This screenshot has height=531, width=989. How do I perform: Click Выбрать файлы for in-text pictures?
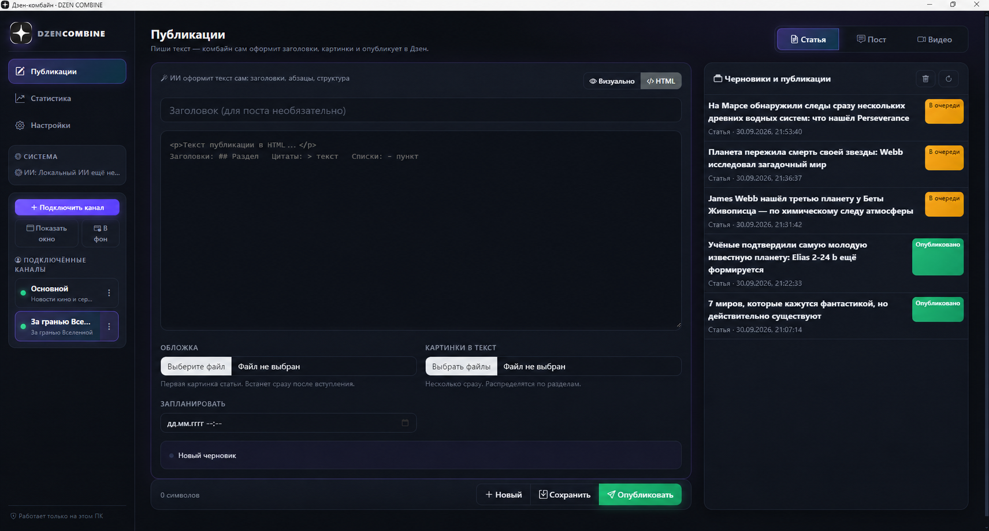pyautogui.click(x=461, y=366)
